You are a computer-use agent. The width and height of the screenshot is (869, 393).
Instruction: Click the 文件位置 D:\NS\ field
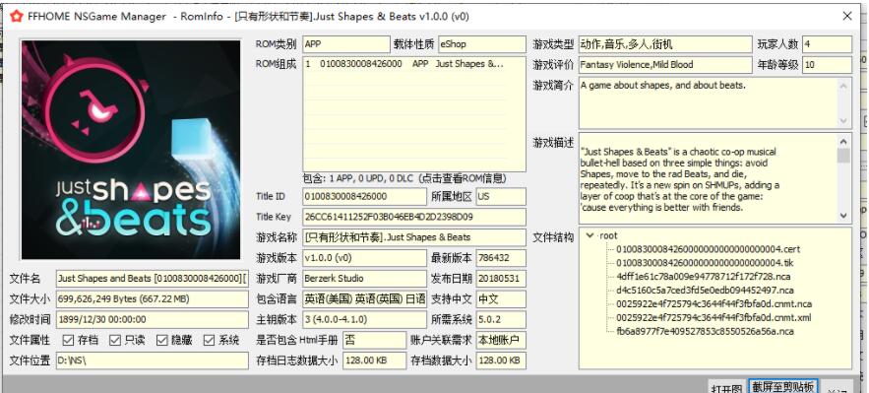153,360
